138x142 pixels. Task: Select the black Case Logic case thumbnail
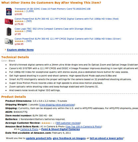tap(9, 32)
